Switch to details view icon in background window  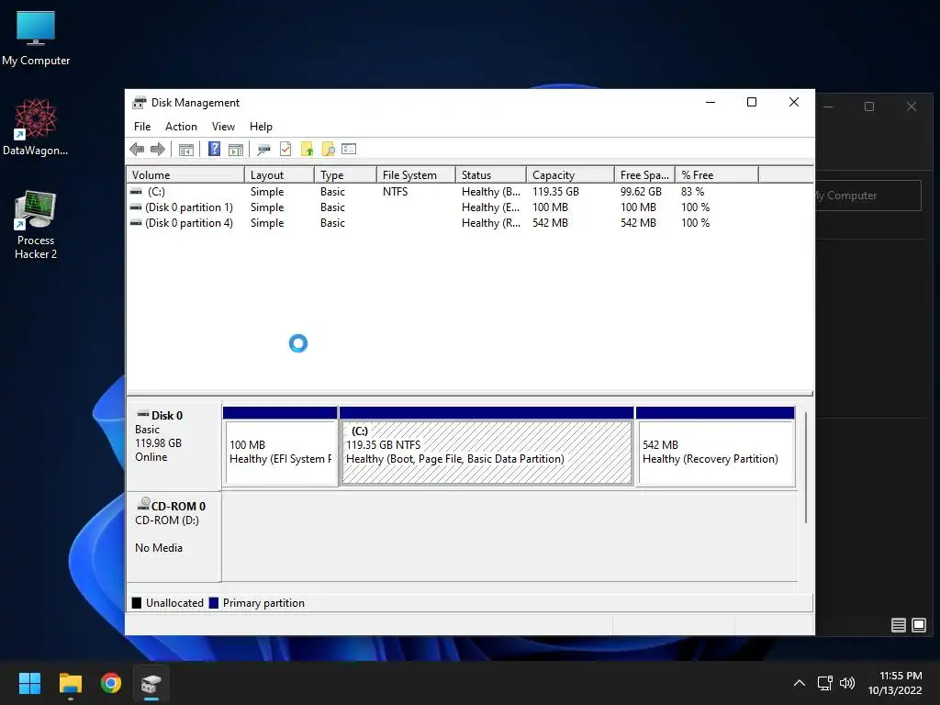898,625
